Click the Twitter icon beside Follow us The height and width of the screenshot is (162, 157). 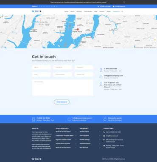tap(42, 6)
